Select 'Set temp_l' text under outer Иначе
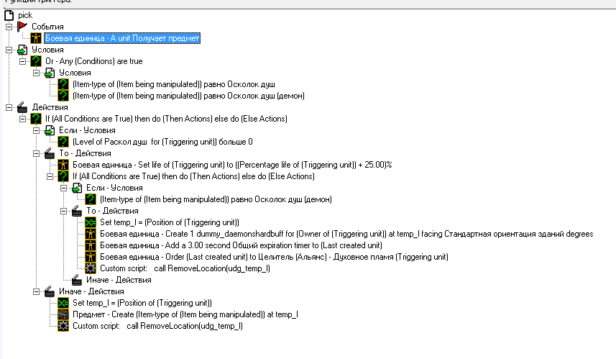616x359 pixels. (x=142, y=303)
